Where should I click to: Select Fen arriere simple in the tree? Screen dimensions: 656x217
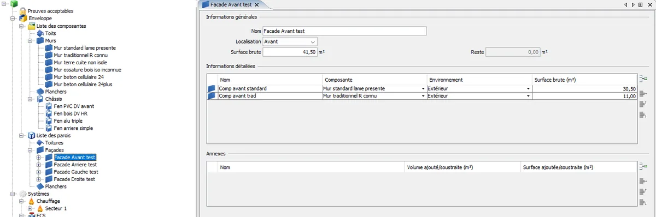point(73,128)
